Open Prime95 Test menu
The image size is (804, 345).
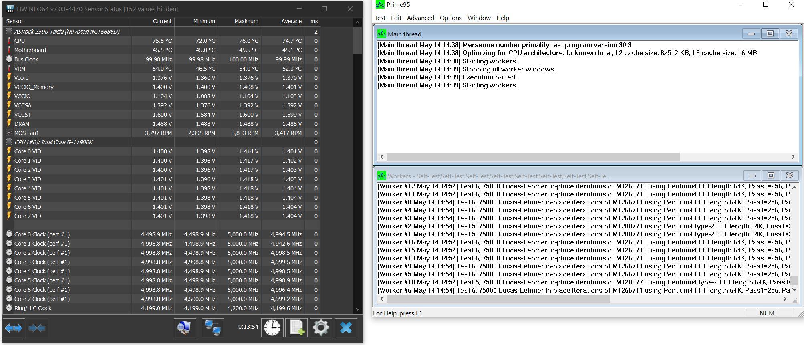[380, 18]
